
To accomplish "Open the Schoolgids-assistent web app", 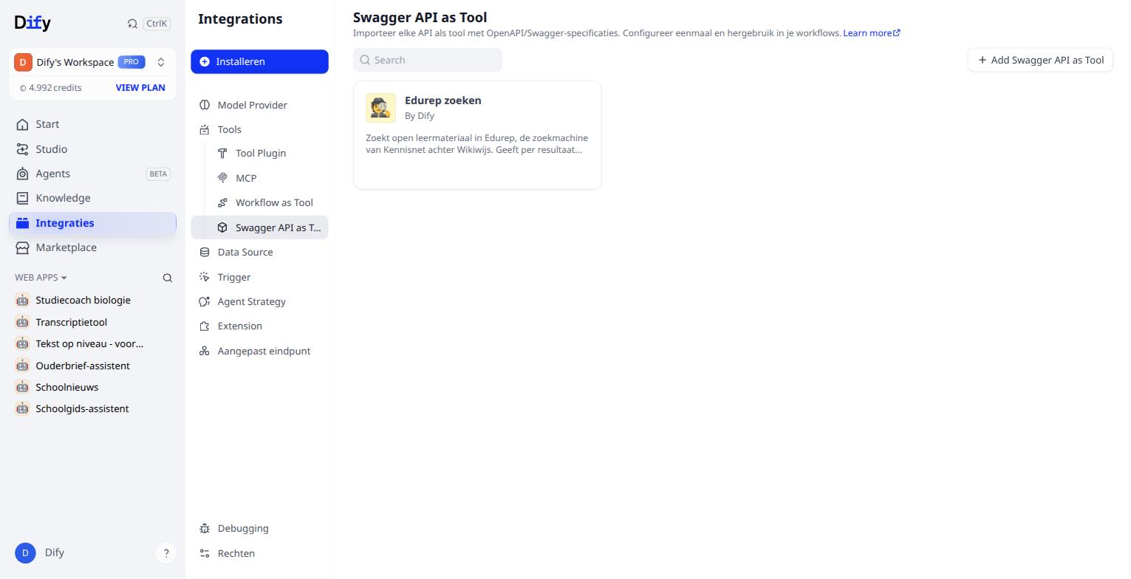I will coord(92,408).
